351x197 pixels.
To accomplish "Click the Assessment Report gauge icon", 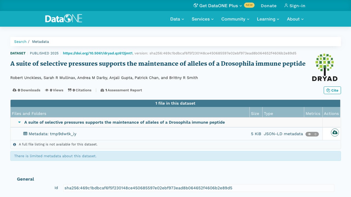I will tap(102, 90).
